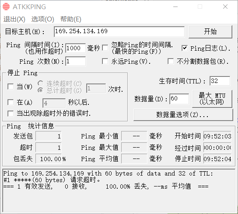
Task: Open the 退出(X) menu
Action: (14, 19)
